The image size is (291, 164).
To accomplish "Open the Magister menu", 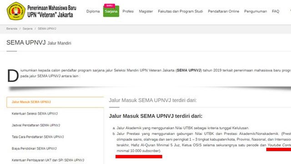I will 146,11.
